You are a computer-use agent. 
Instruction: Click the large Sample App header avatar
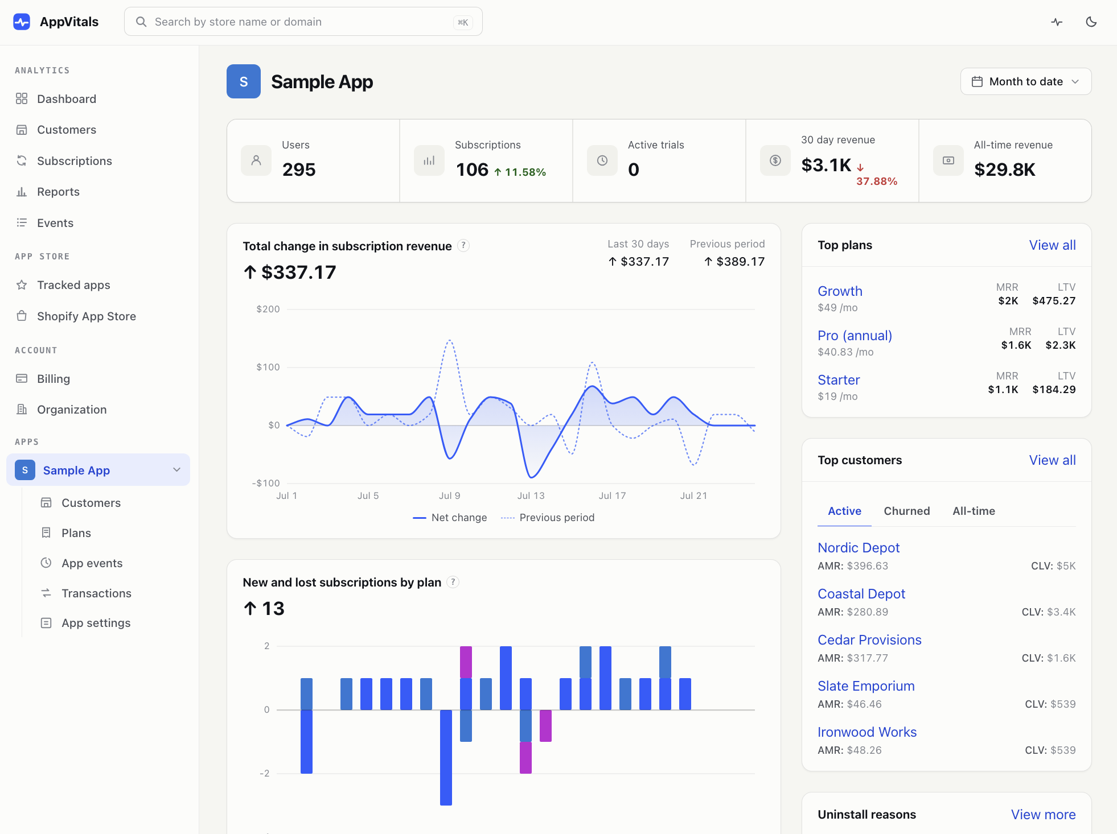[x=244, y=81]
